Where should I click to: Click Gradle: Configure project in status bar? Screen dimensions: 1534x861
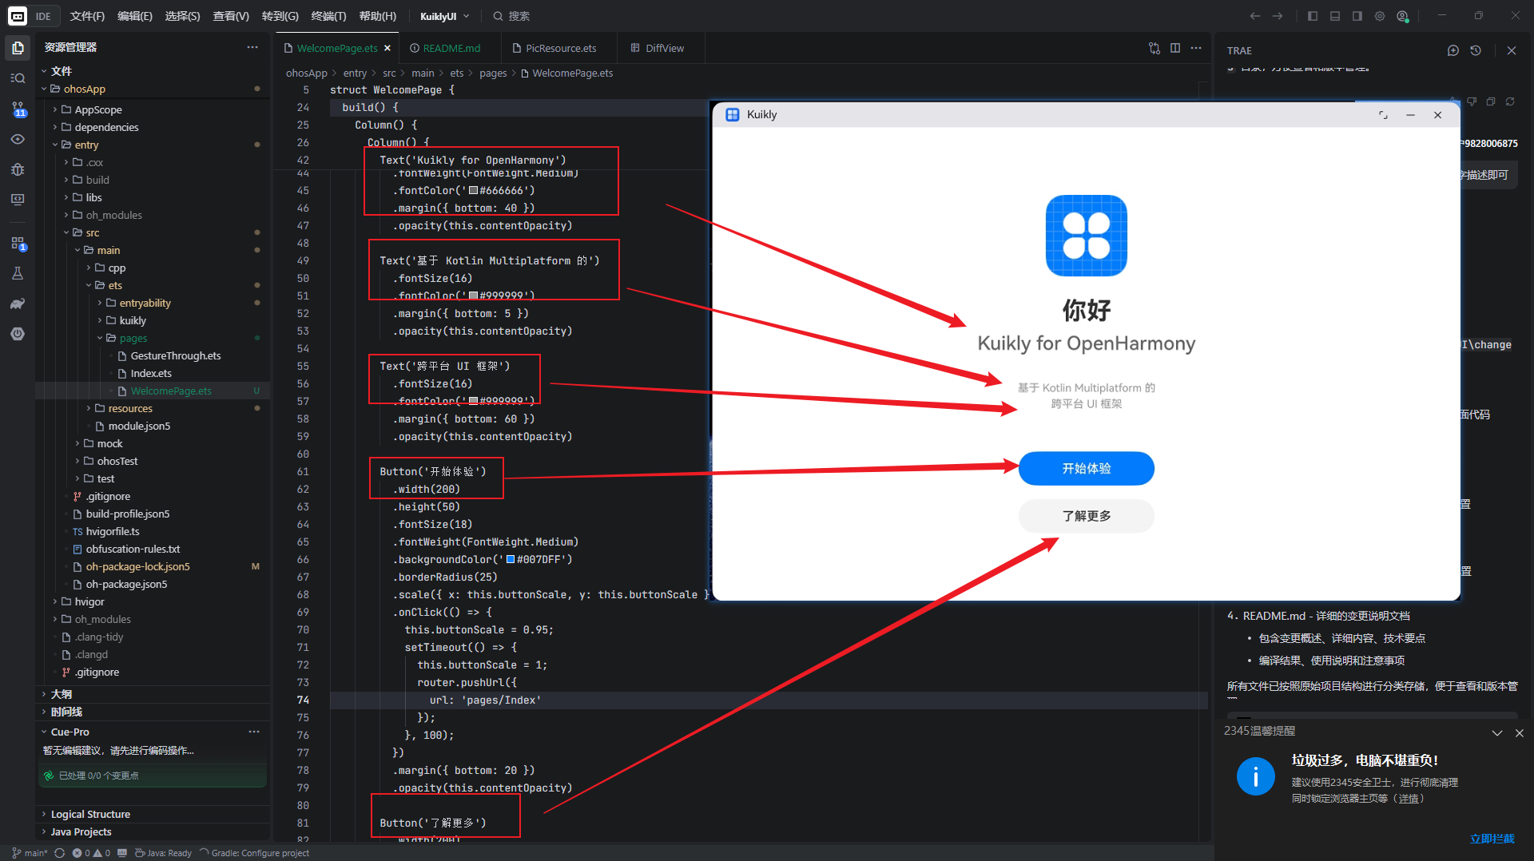(x=254, y=853)
